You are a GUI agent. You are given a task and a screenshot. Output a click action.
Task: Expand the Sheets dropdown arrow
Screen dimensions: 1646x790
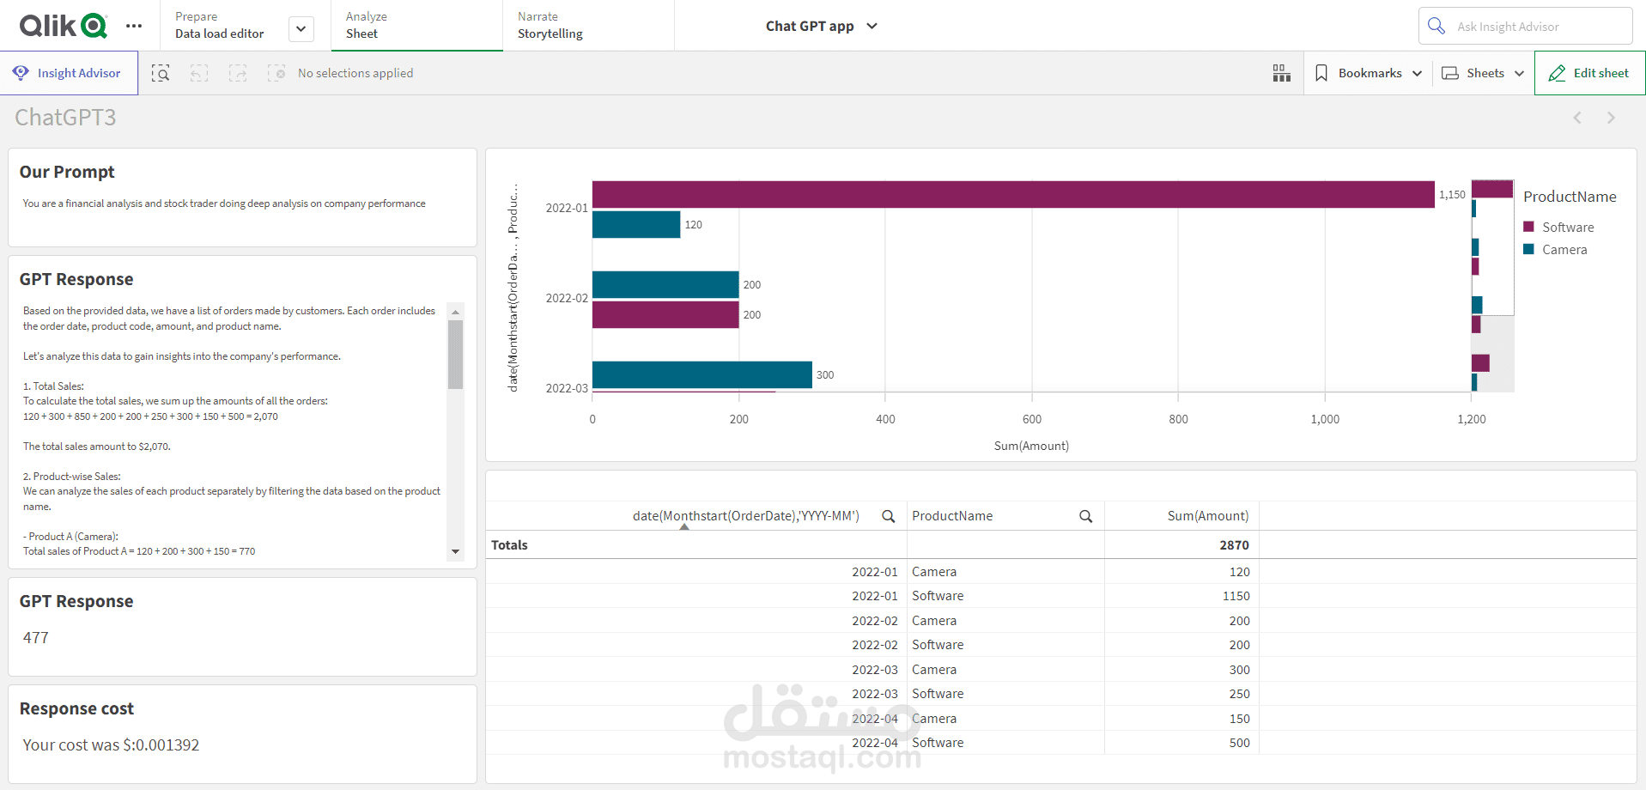pos(1519,73)
